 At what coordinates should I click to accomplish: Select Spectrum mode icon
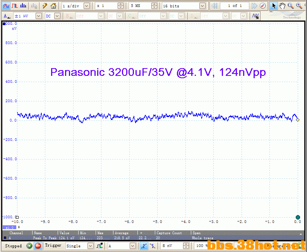coord(23,6)
